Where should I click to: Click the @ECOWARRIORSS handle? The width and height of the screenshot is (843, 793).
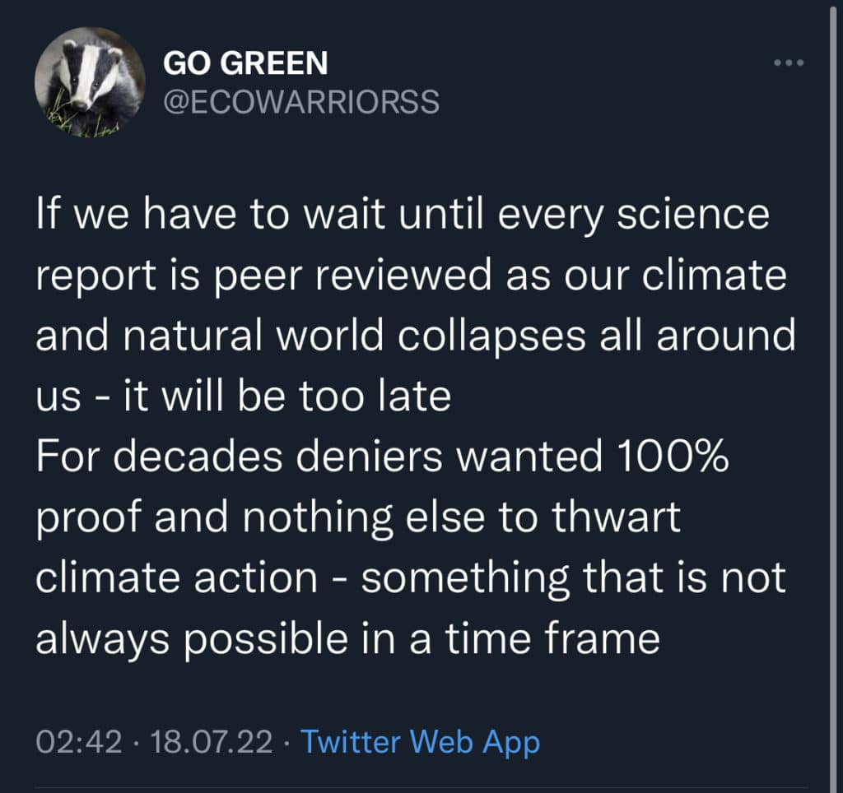[x=301, y=101]
